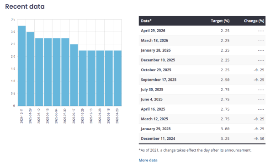The image size is (276, 165).
Task: Select the September 17, 2025 date cell
Action: (x=159, y=80)
